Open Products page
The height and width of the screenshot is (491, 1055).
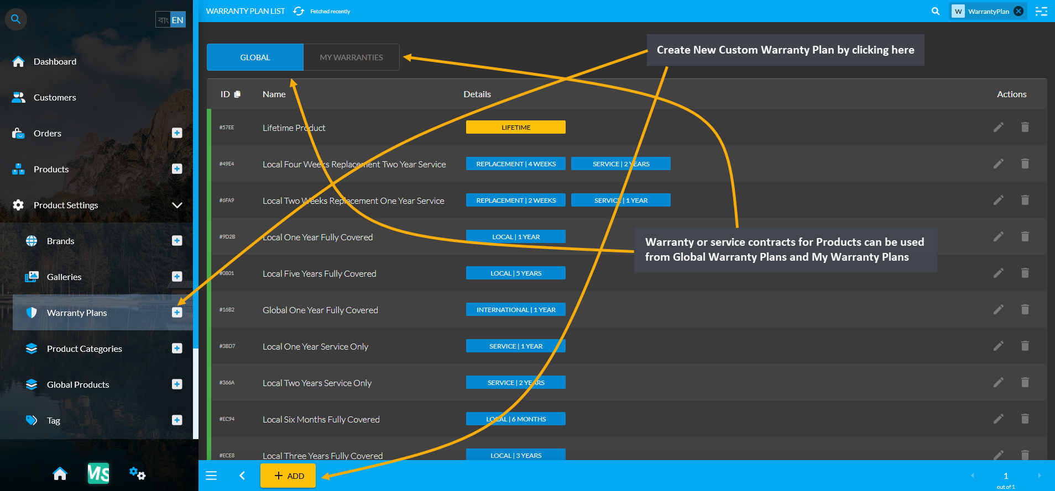(51, 169)
